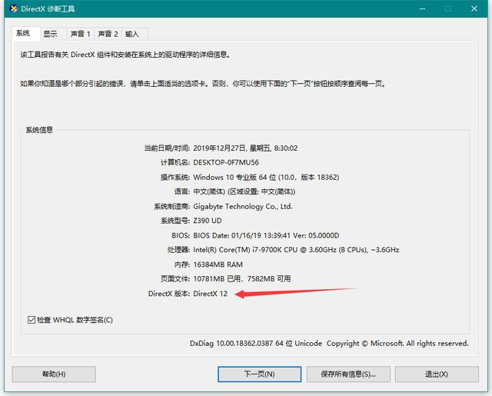
Task: Close the DirectX diagnostic window
Action: point(474,8)
